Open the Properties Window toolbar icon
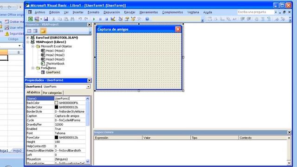 pos(127,19)
